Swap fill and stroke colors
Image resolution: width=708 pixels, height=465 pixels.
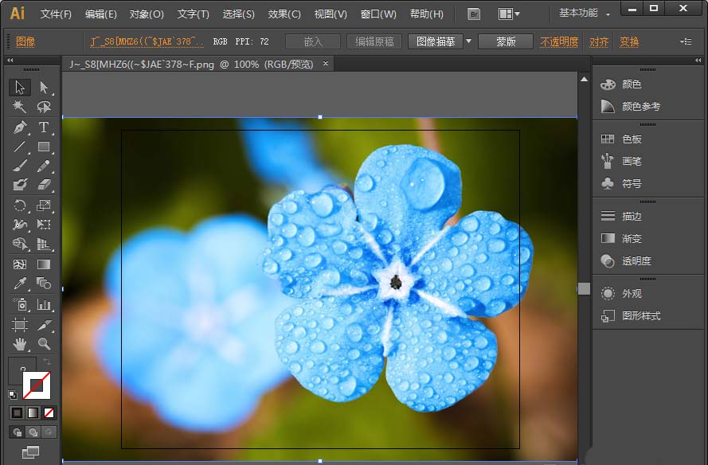pos(47,362)
